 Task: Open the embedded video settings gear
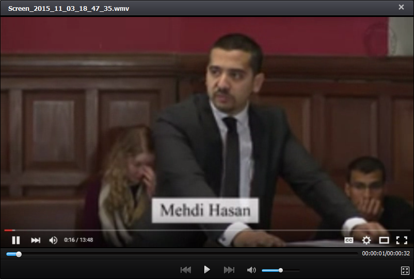(367, 240)
